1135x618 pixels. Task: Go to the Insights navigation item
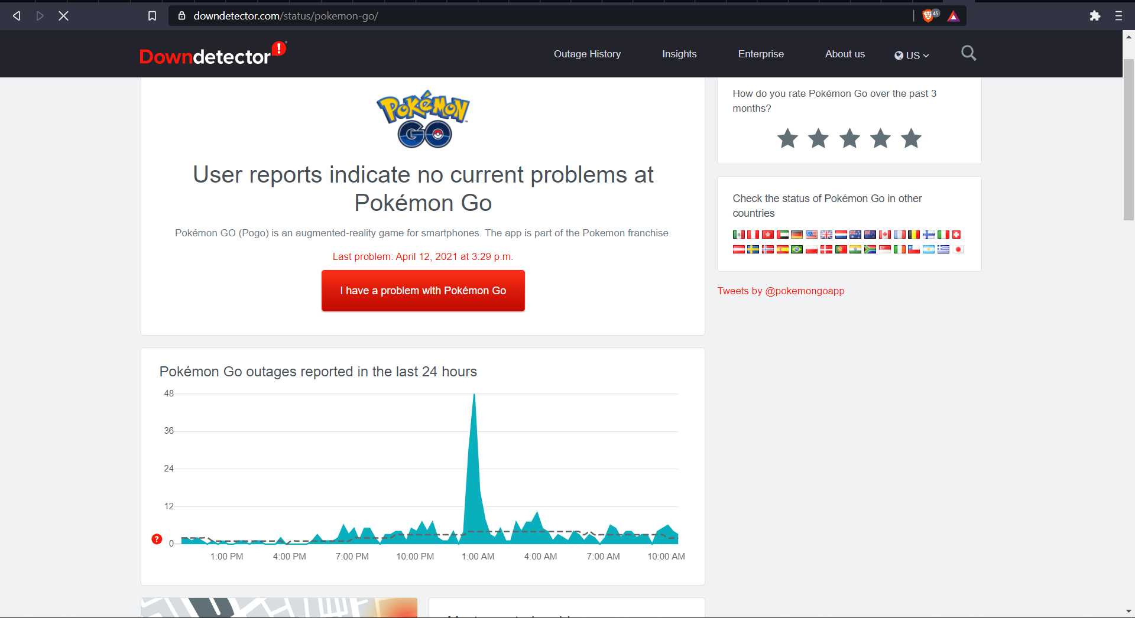point(679,54)
